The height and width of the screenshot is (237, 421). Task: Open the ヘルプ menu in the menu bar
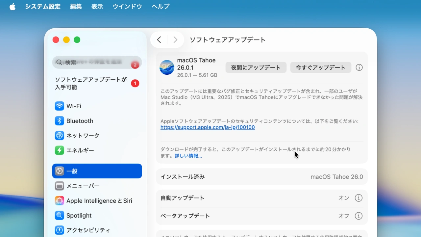pos(160,6)
